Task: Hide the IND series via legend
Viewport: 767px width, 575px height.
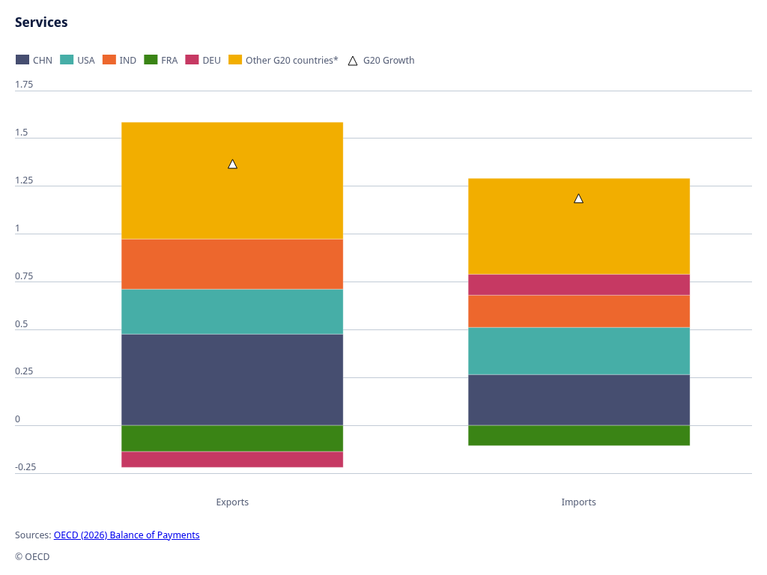Action: click(x=119, y=60)
